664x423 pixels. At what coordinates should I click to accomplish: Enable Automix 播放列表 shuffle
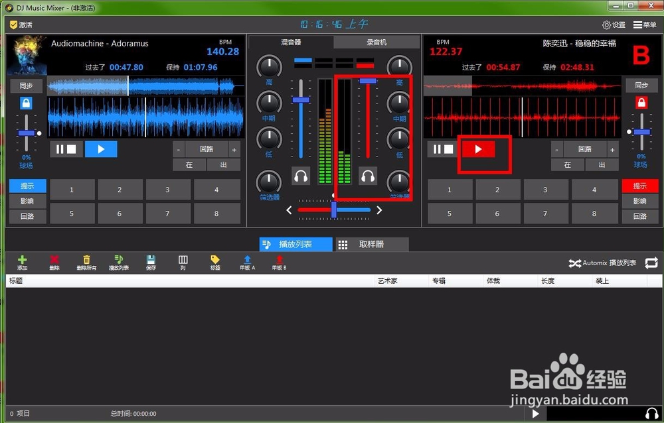(602, 263)
